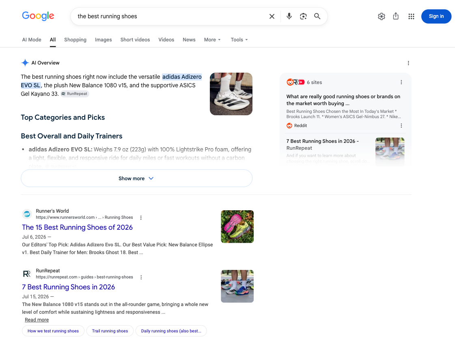Viewport: 455px width, 345px height.
Task: Clear the search query with X icon
Action: [272, 16]
